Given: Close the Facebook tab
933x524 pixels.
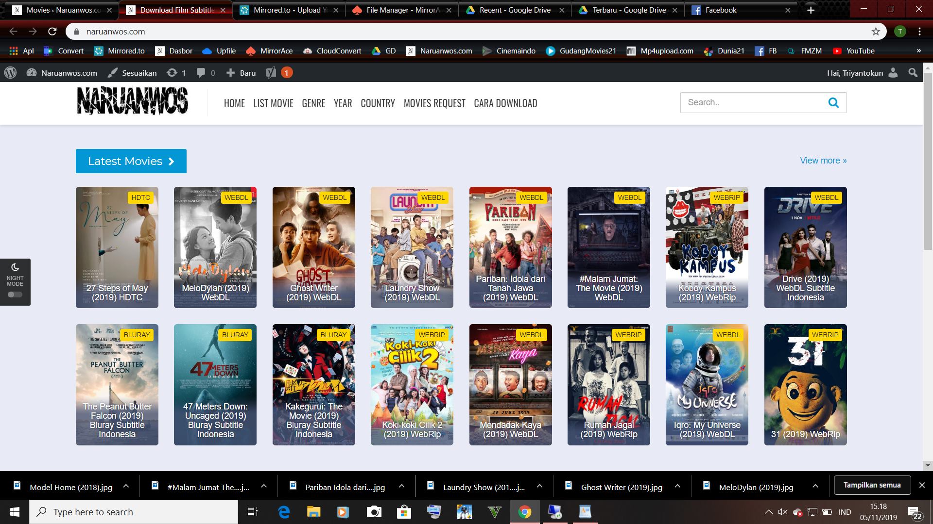Looking at the screenshot, I should pos(788,10).
